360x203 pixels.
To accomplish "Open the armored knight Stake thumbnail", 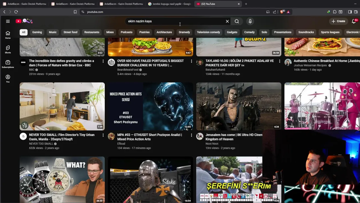I will 150,180.
